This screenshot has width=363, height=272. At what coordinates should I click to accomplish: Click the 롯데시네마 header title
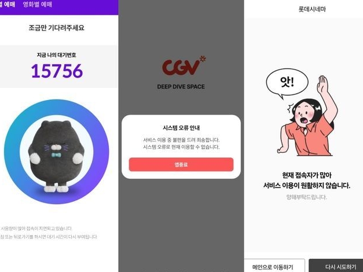312,9
